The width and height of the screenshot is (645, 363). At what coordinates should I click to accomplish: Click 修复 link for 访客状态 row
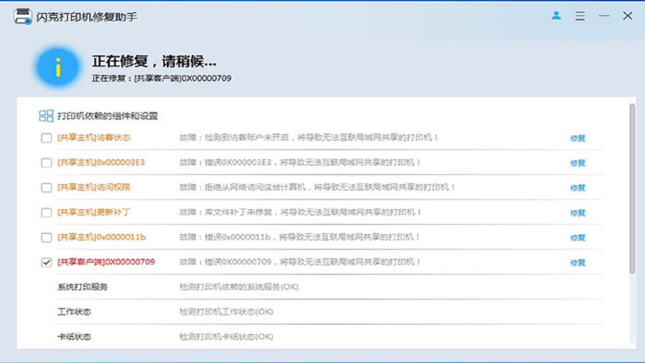click(577, 138)
